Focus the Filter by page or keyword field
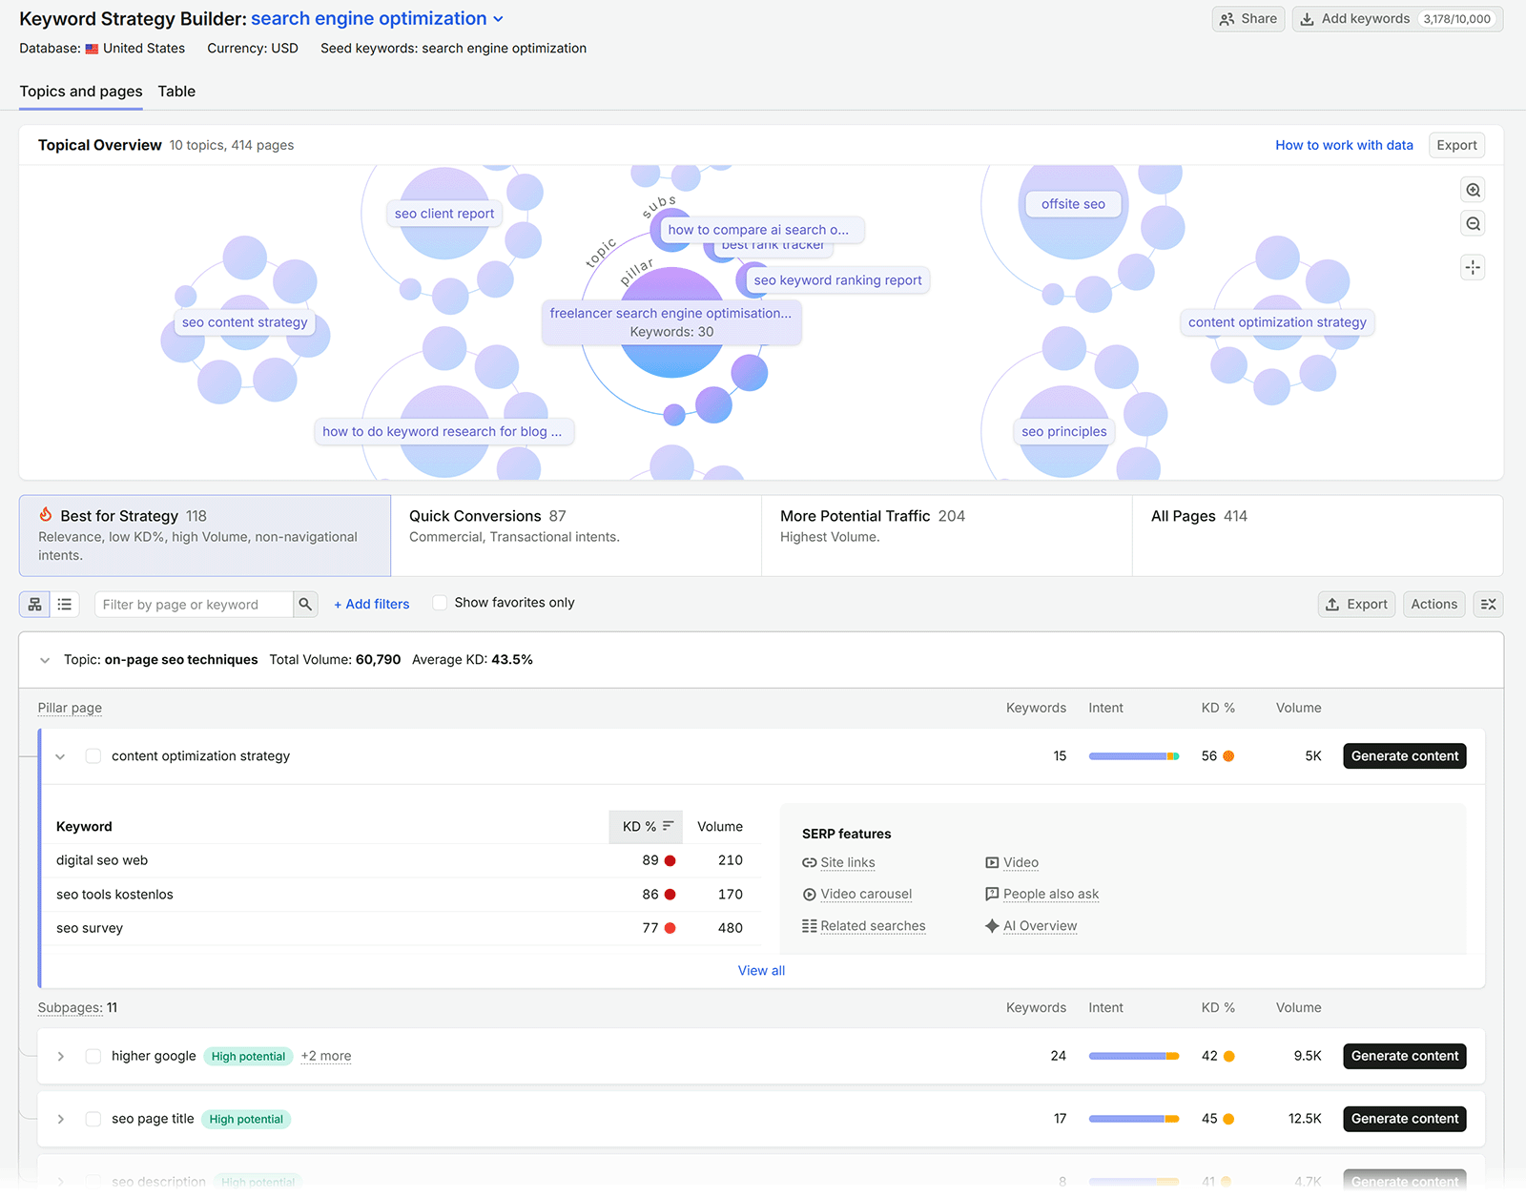This screenshot has width=1526, height=1197. pos(194,605)
